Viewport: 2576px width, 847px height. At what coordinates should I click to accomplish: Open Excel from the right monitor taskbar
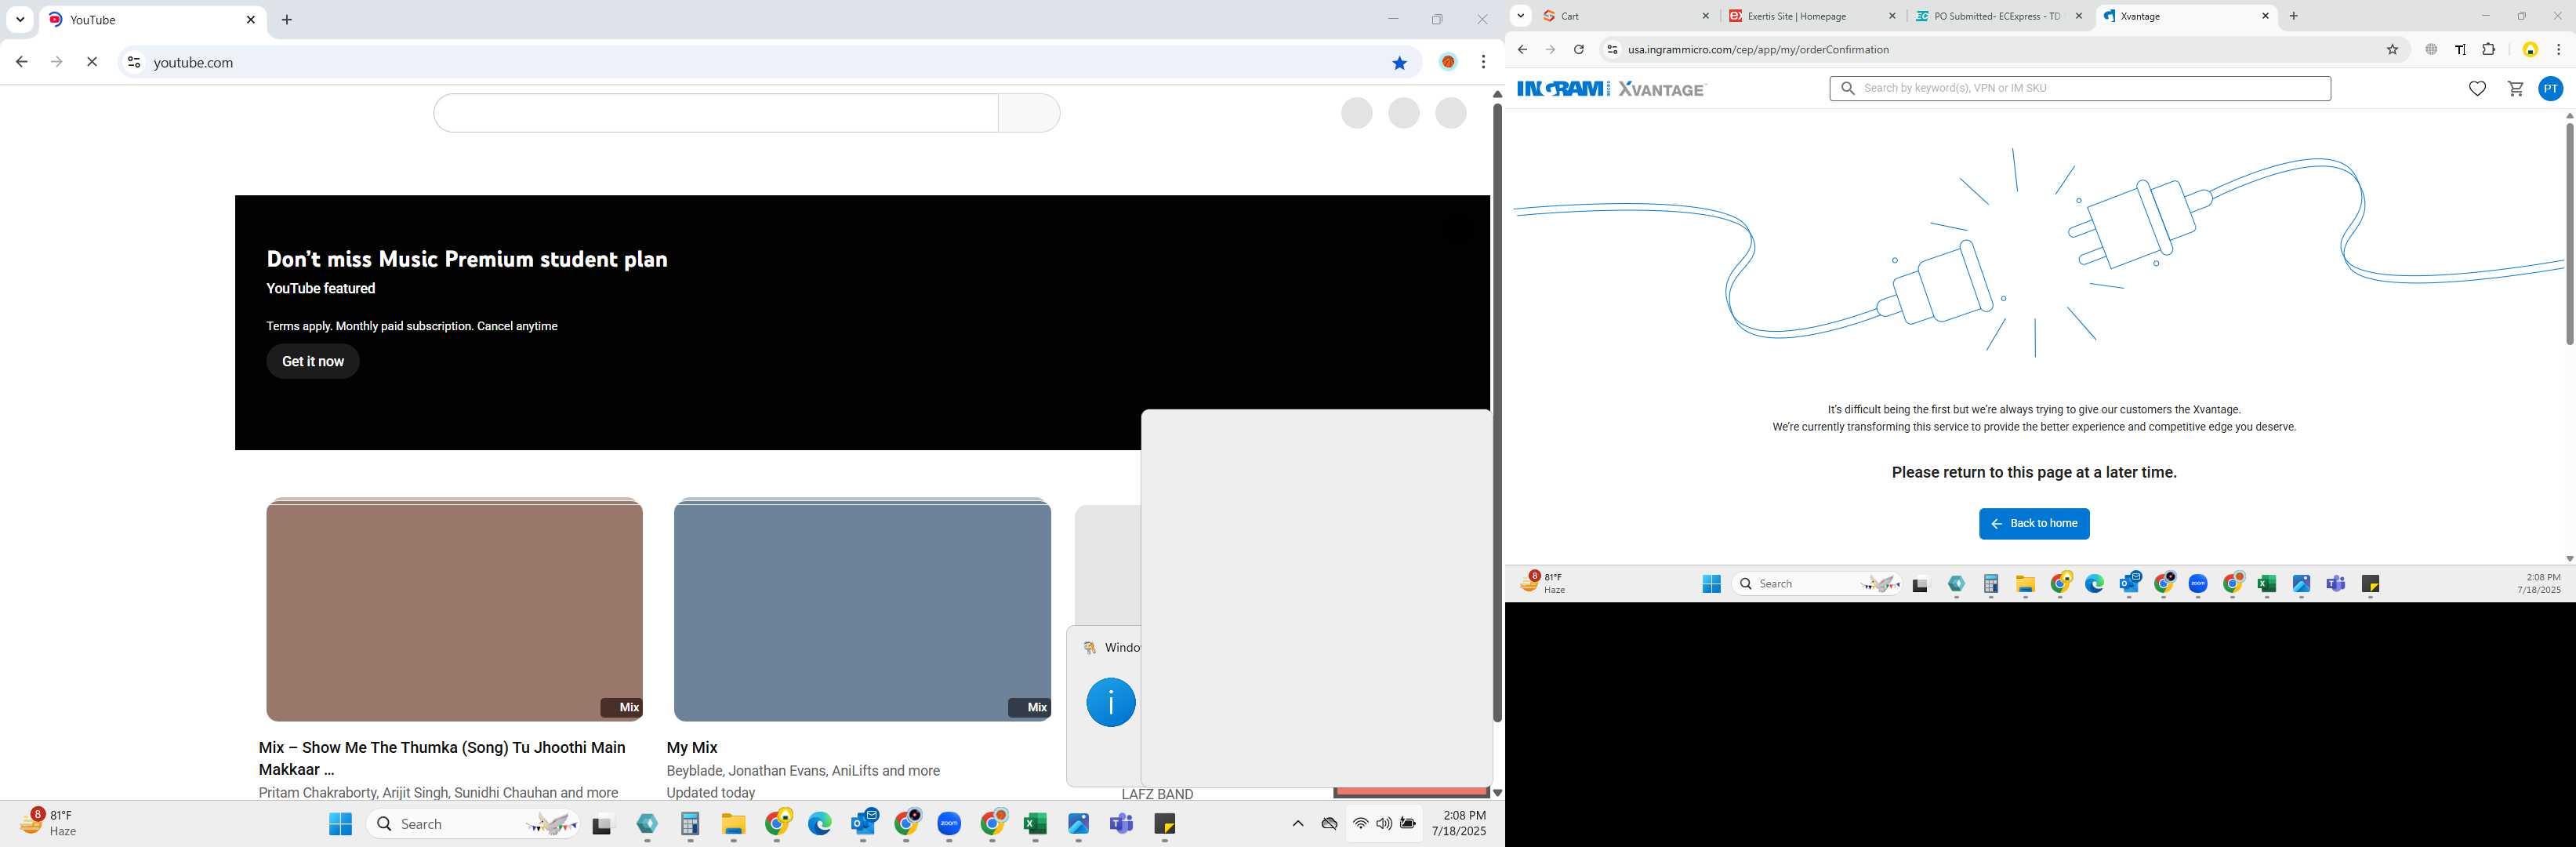(2267, 584)
